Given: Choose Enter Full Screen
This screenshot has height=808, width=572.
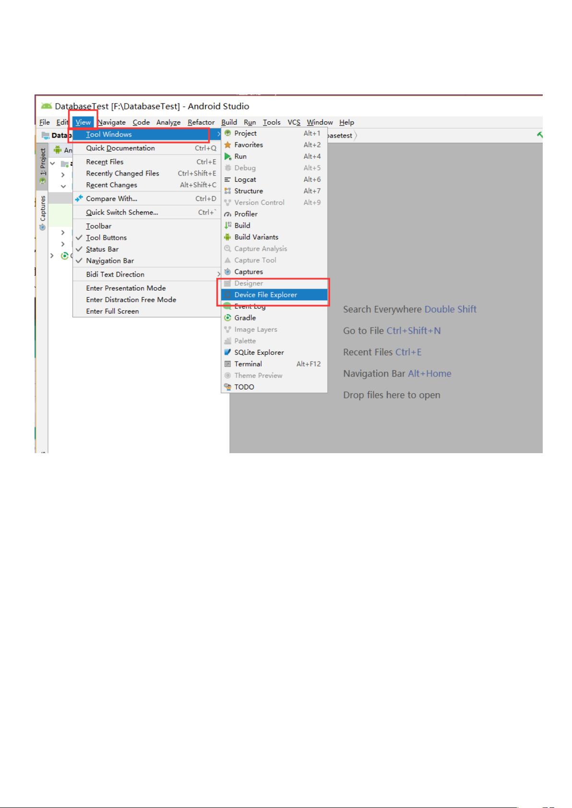Looking at the screenshot, I should coord(146,311).
